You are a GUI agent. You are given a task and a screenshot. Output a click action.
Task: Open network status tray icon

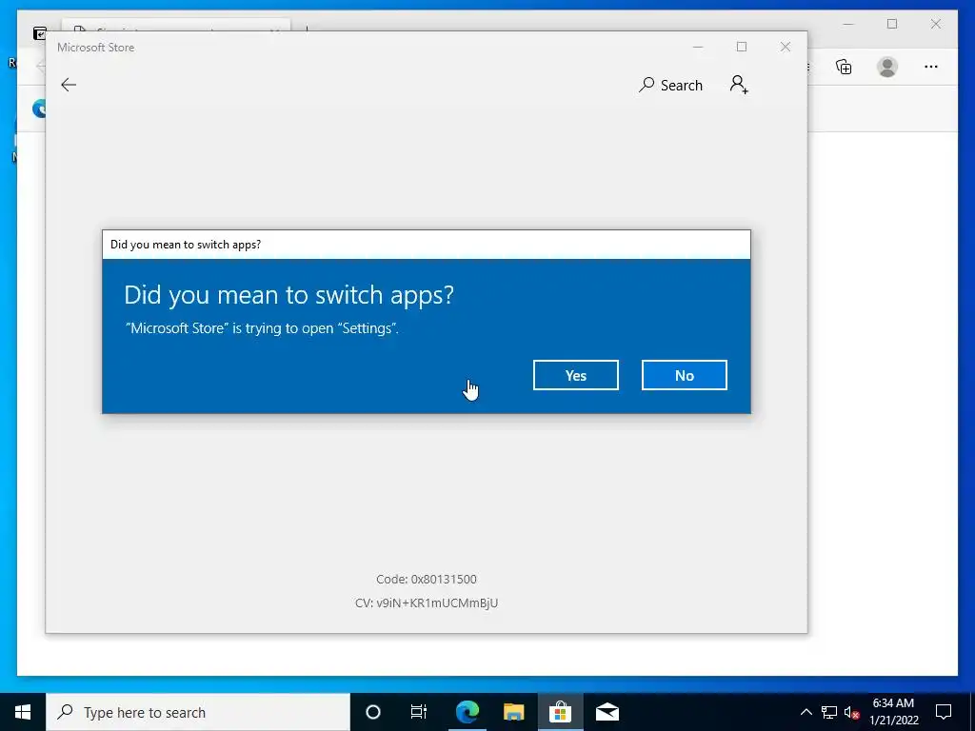pyautogui.click(x=829, y=712)
